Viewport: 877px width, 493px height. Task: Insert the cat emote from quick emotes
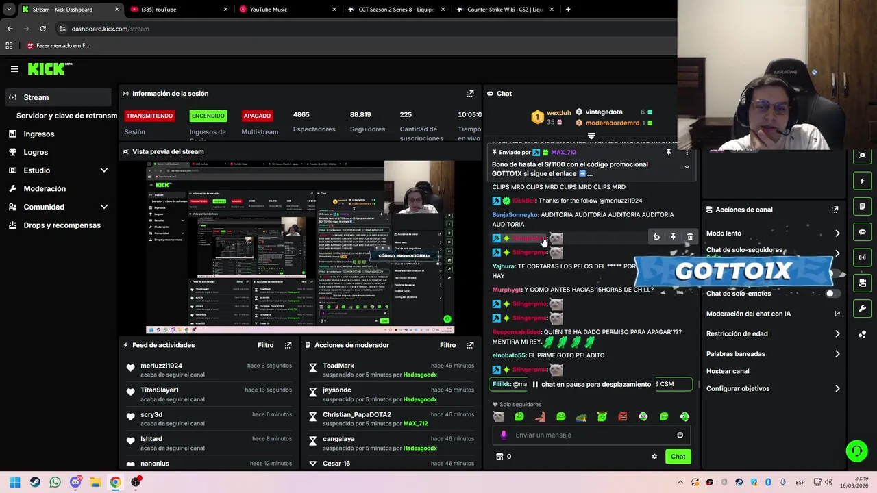[x=499, y=416]
